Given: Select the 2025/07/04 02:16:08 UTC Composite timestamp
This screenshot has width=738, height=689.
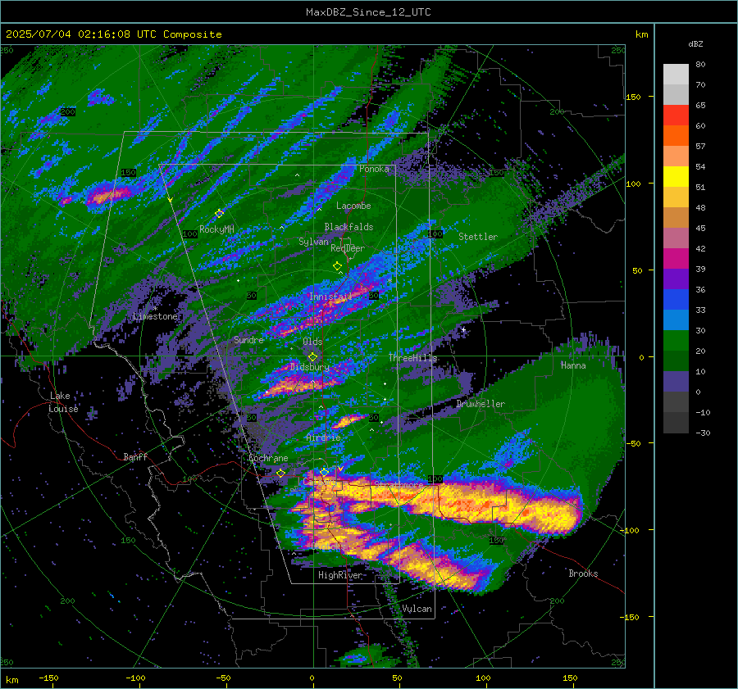Looking at the screenshot, I should click(x=113, y=34).
